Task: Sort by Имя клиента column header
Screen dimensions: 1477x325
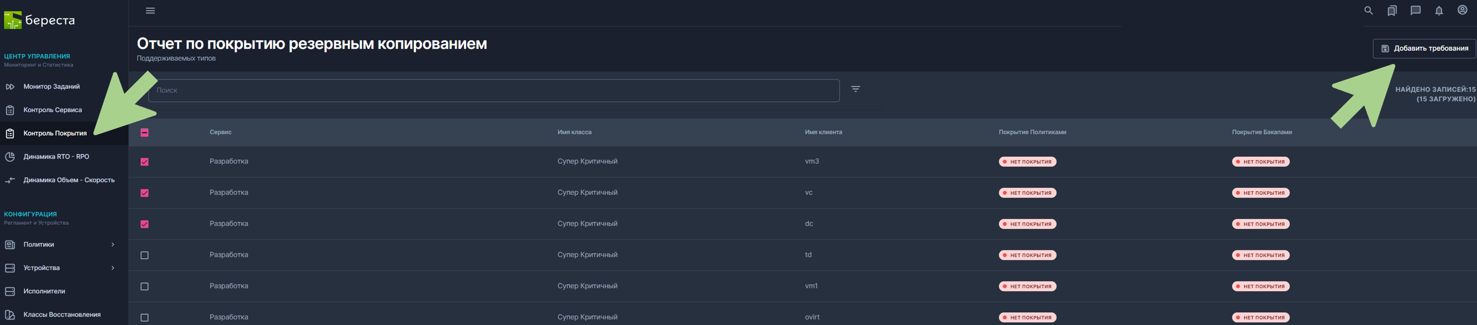Action: 823,132
